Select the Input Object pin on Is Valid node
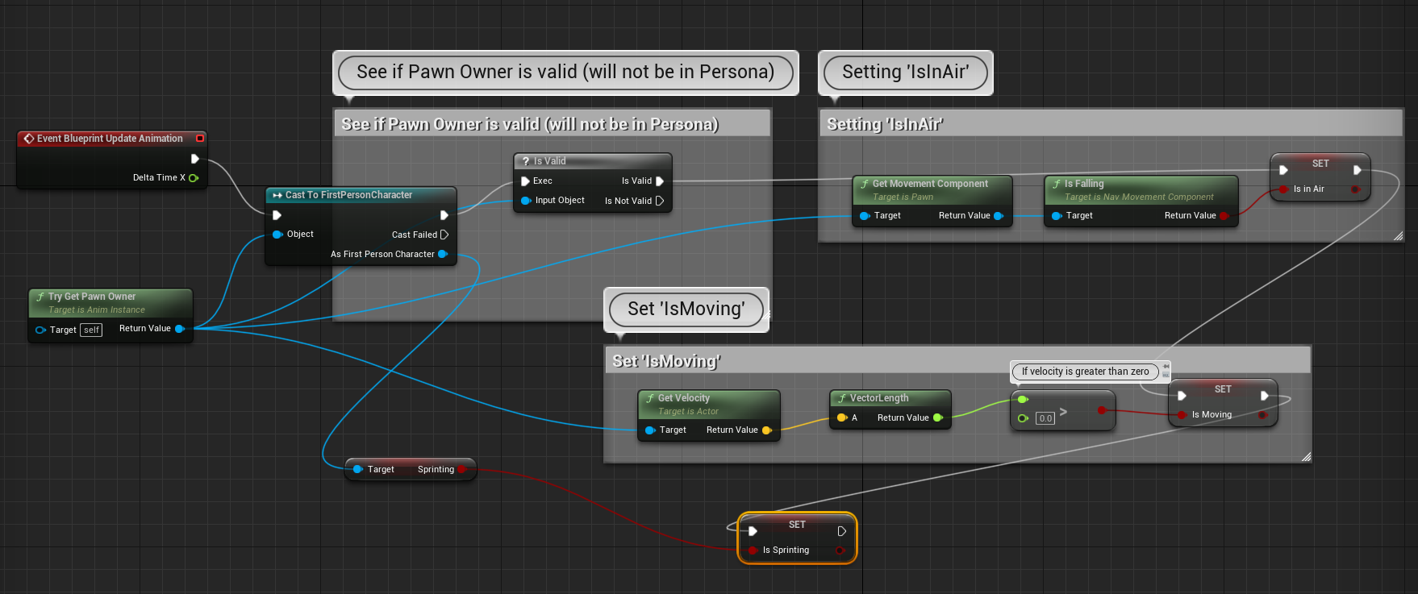The height and width of the screenshot is (594, 1418). [x=526, y=201]
